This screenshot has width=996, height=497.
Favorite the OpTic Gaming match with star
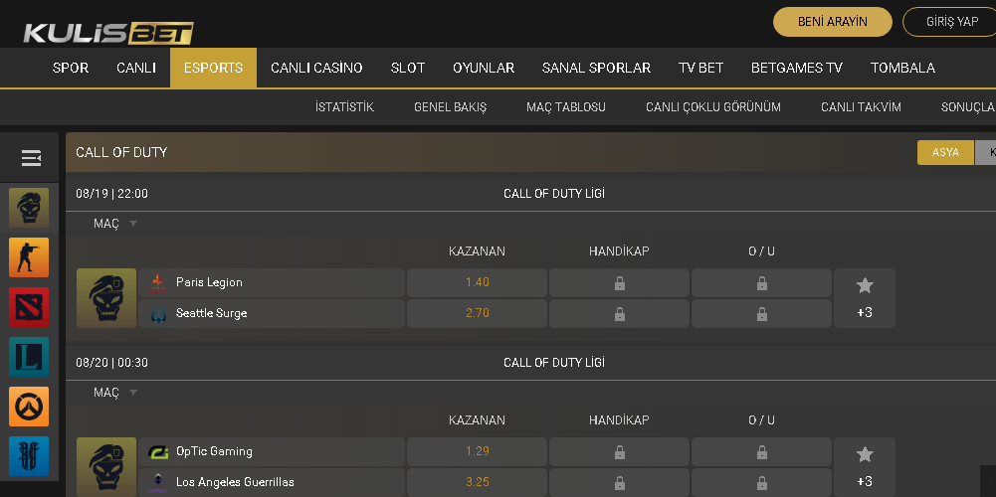865,454
